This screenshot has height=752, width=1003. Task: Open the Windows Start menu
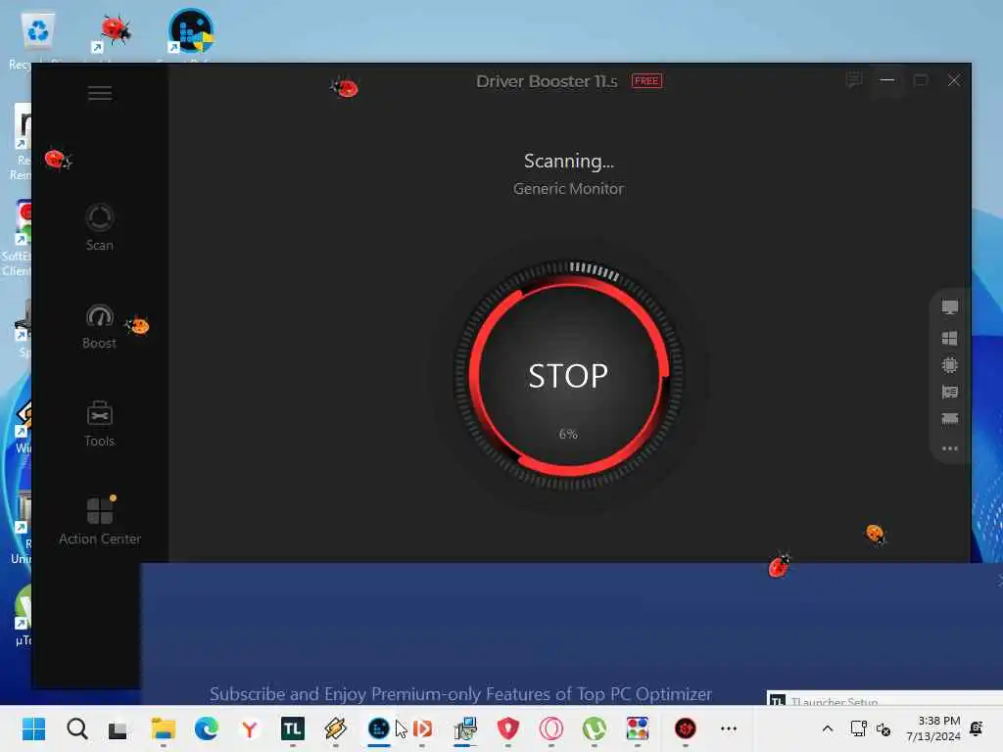[34, 728]
